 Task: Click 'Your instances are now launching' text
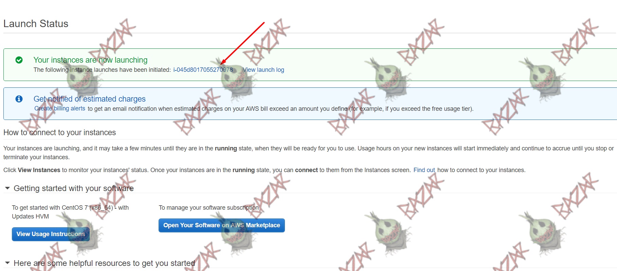(x=90, y=60)
